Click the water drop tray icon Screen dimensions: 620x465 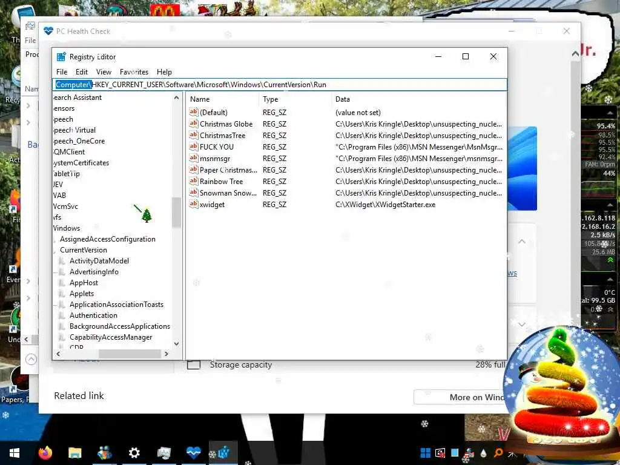484,453
